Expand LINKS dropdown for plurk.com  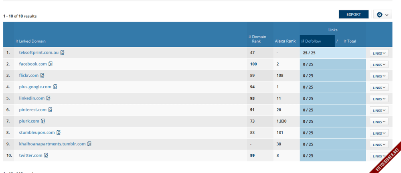point(379,122)
